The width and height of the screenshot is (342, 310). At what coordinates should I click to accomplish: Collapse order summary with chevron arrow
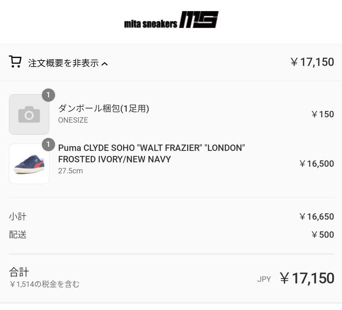tap(105, 64)
